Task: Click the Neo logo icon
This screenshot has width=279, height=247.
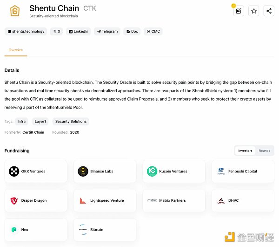Action: (14, 230)
